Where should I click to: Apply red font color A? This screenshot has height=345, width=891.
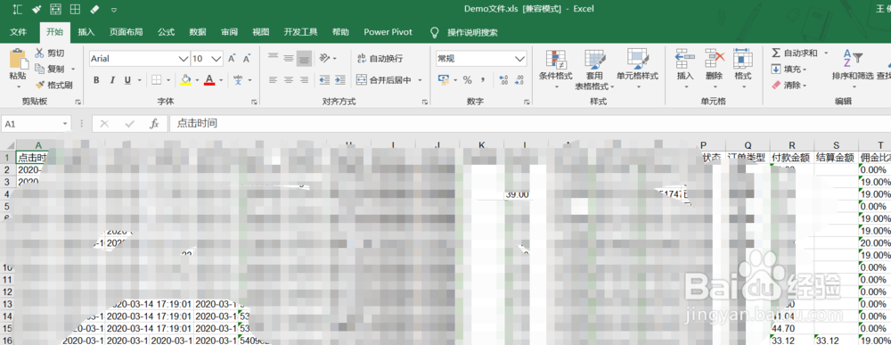209,80
